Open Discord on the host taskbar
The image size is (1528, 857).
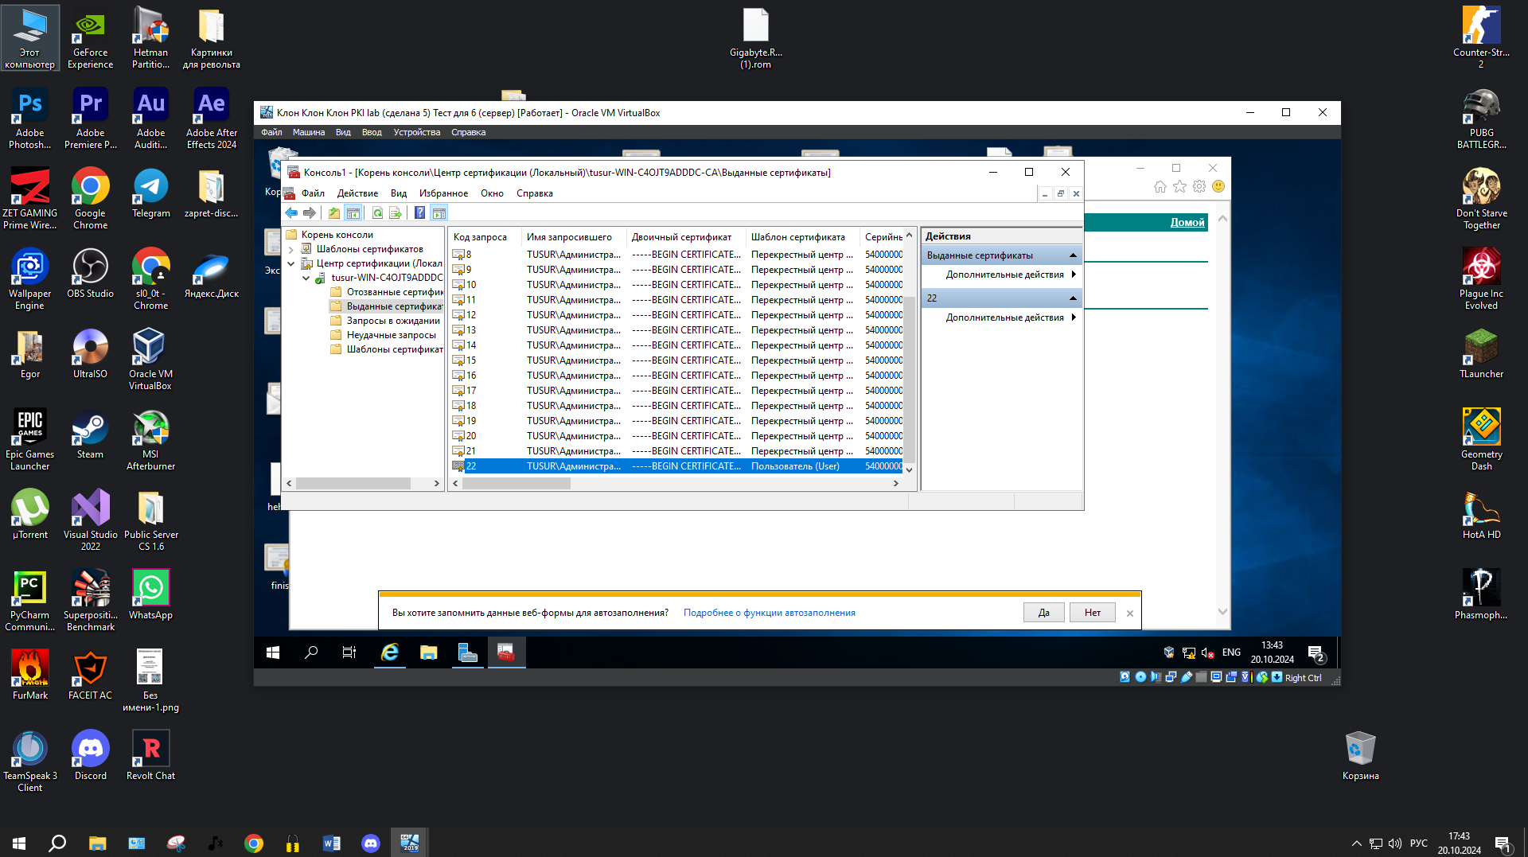pos(371,843)
